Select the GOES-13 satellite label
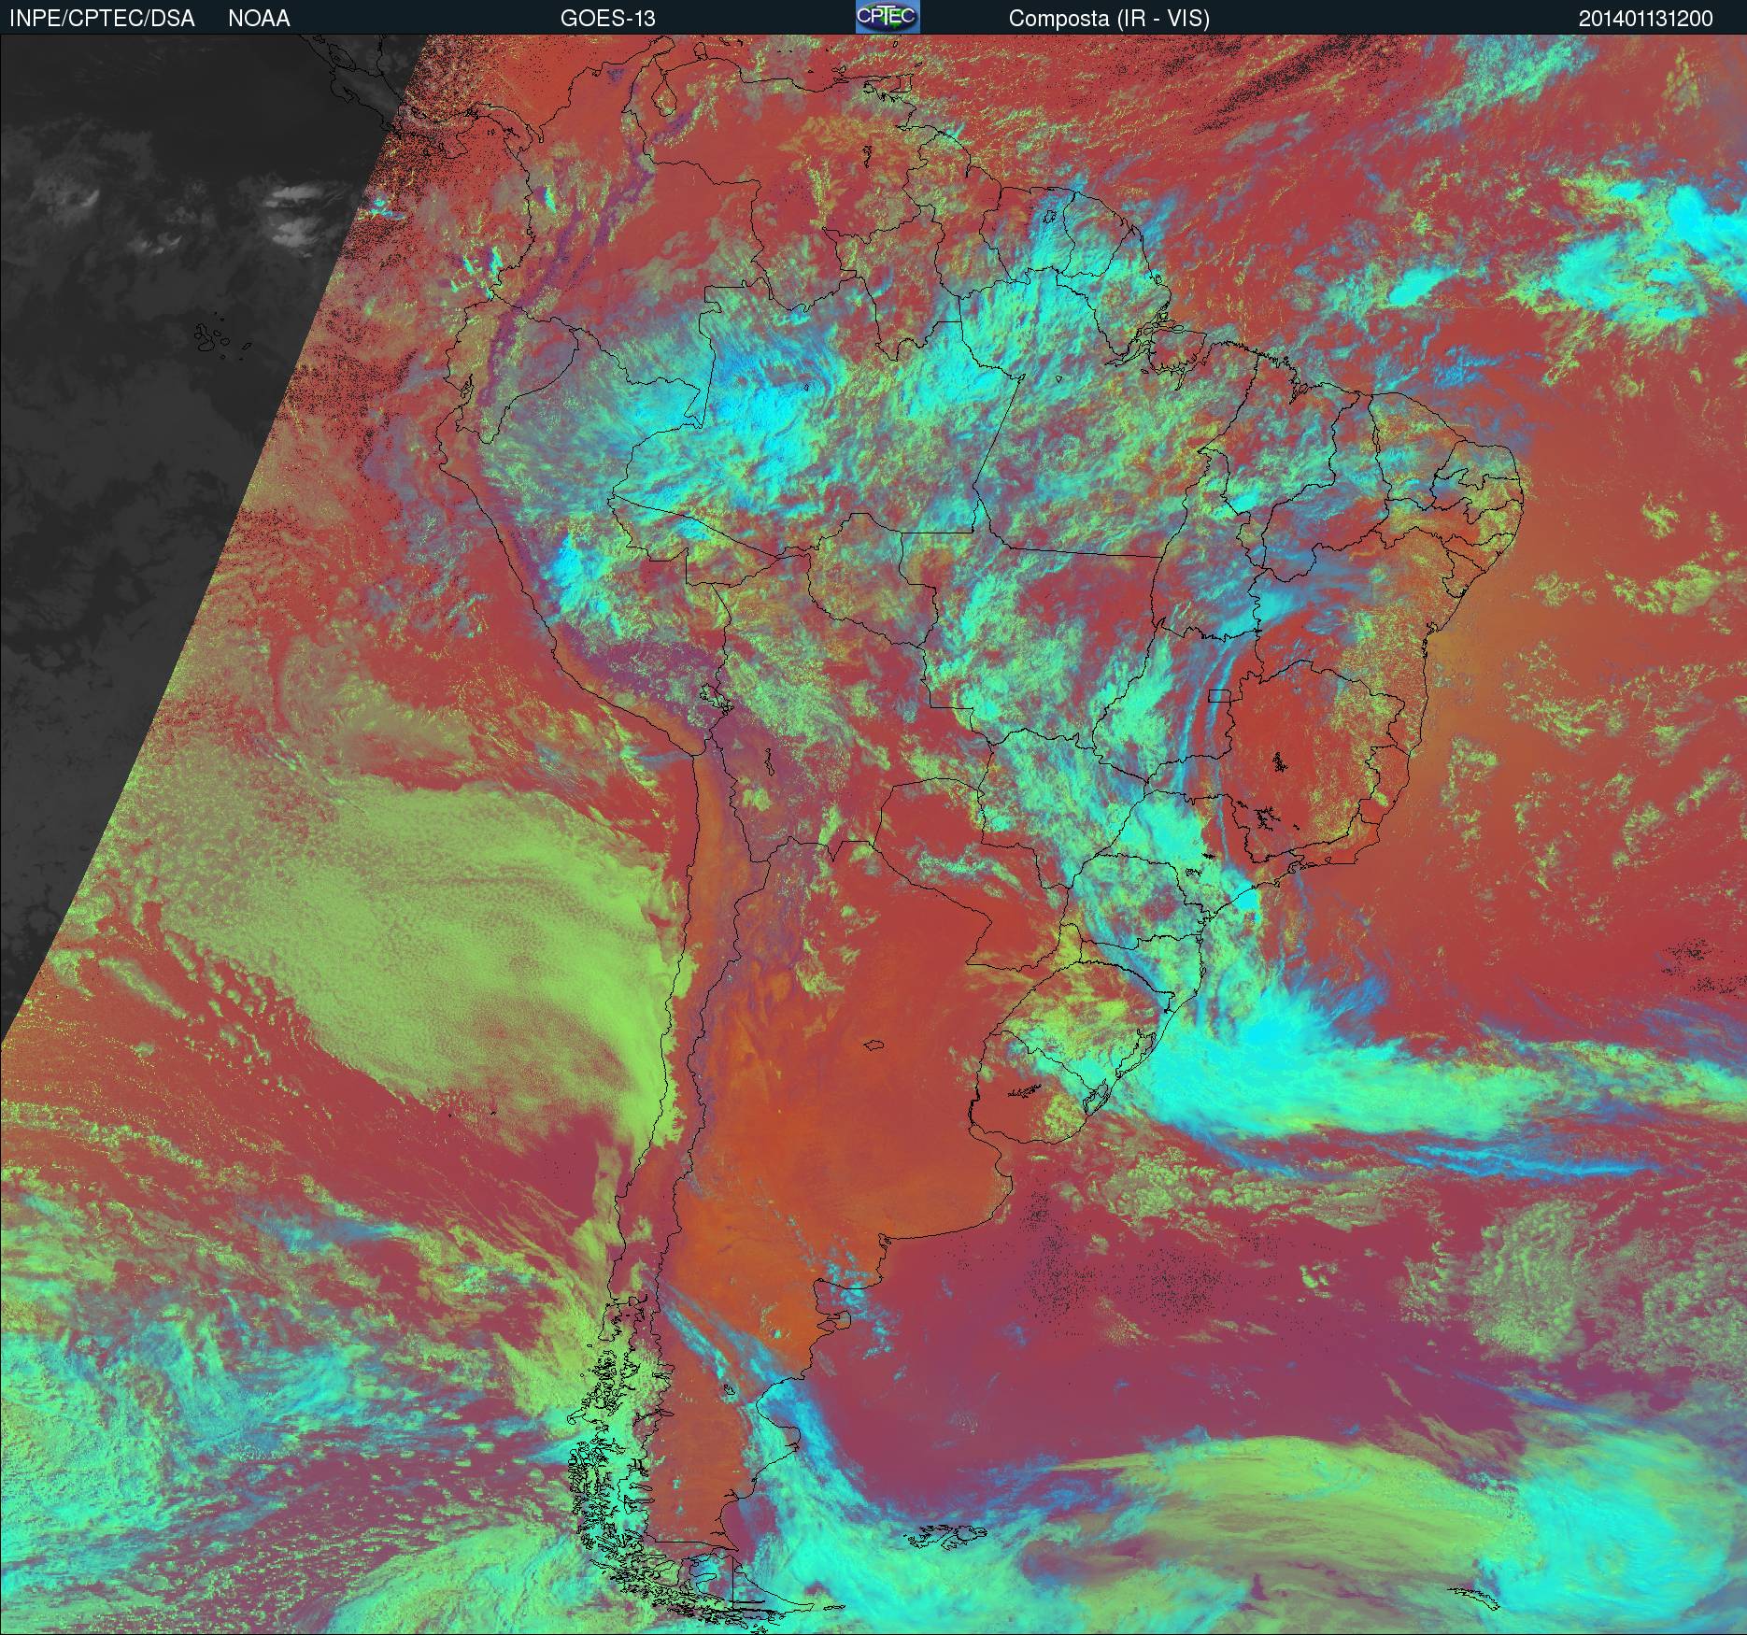Screen dimensions: 1747x1635 click(607, 19)
